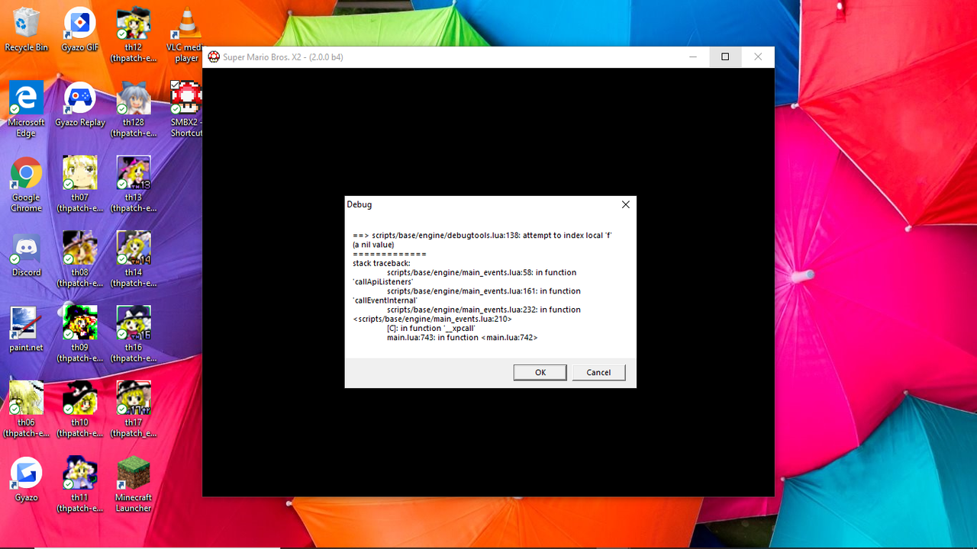Click the '[C]: in function __xpcall' line
This screenshot has width=977, height=549.
431,328
